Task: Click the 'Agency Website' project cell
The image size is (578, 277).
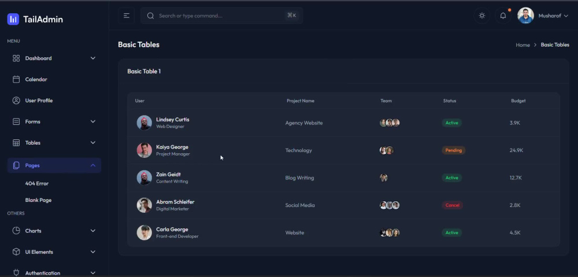Action: pos(304,123)
